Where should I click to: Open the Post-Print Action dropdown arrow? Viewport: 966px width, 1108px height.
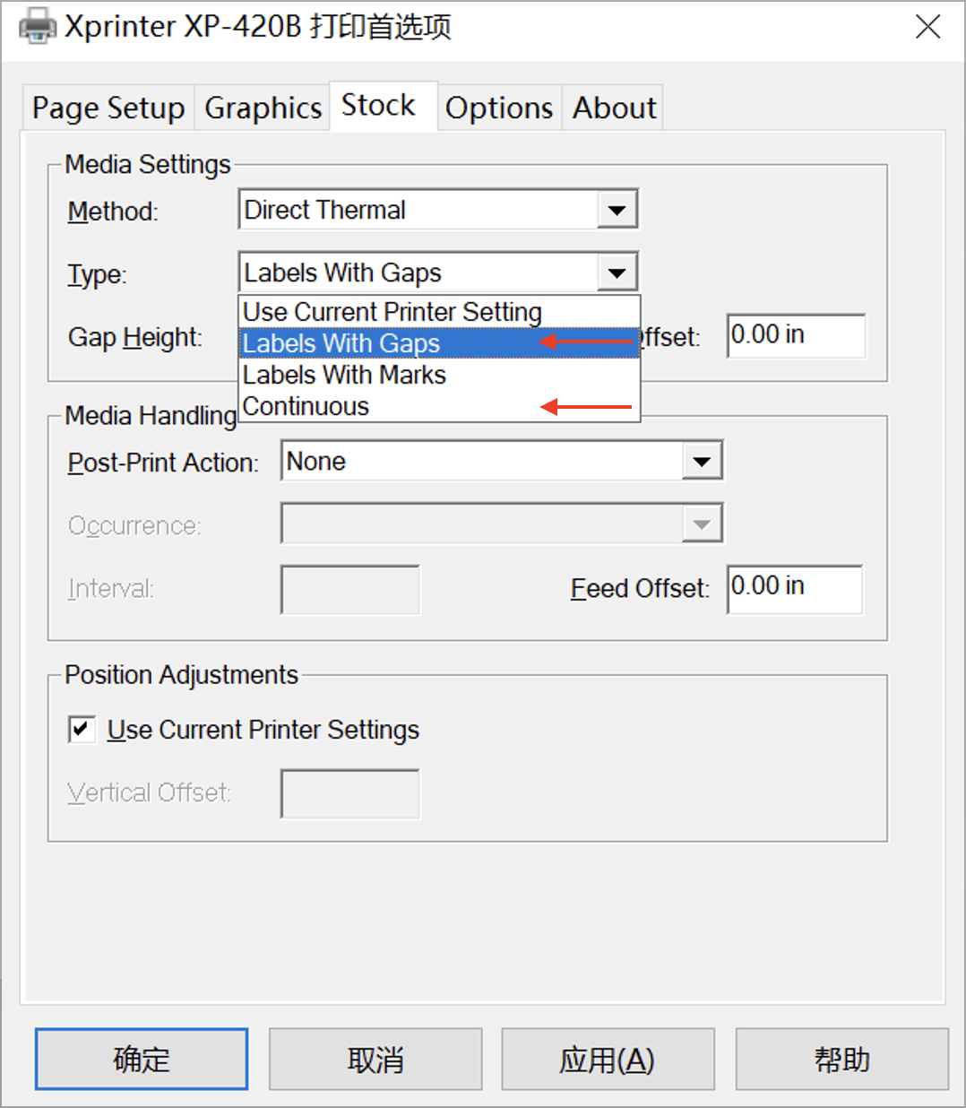(x=702, y=462)
